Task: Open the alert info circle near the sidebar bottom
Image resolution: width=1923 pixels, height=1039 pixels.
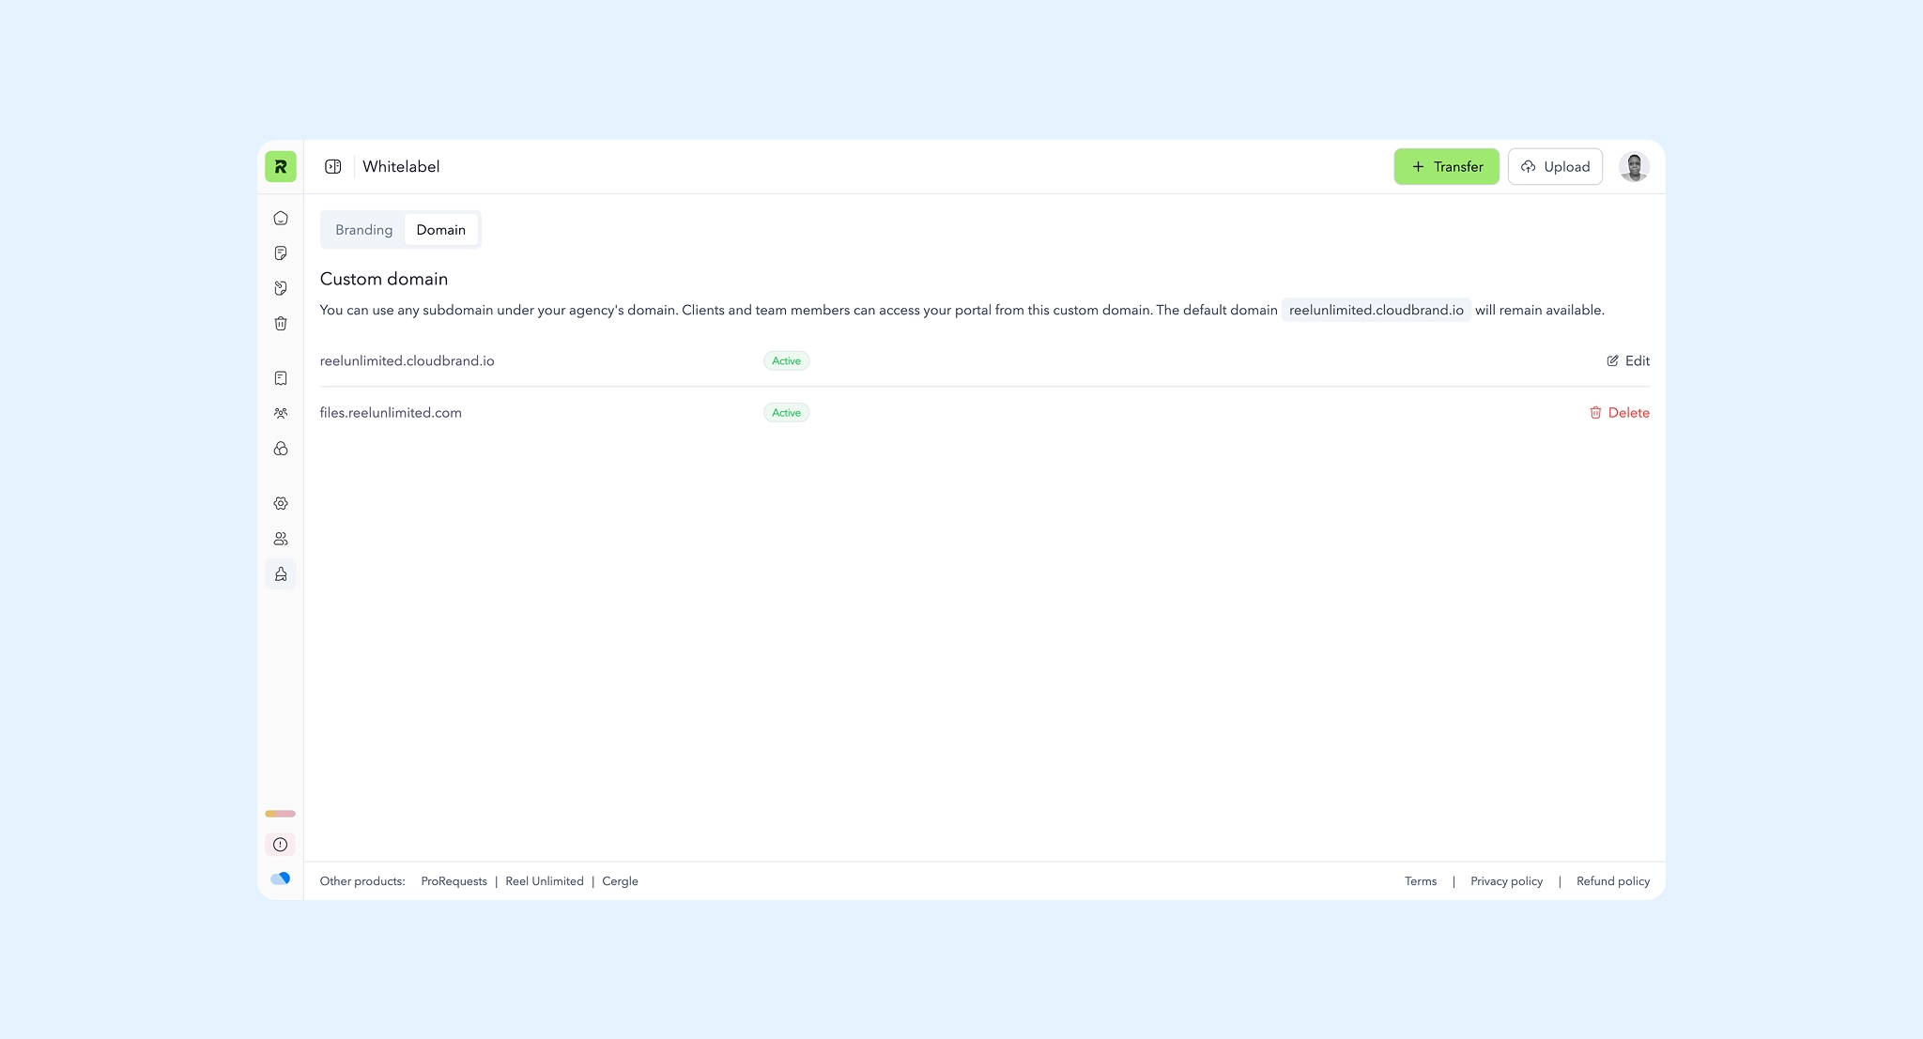Action: pyautogui.click(x=280, y=844)
